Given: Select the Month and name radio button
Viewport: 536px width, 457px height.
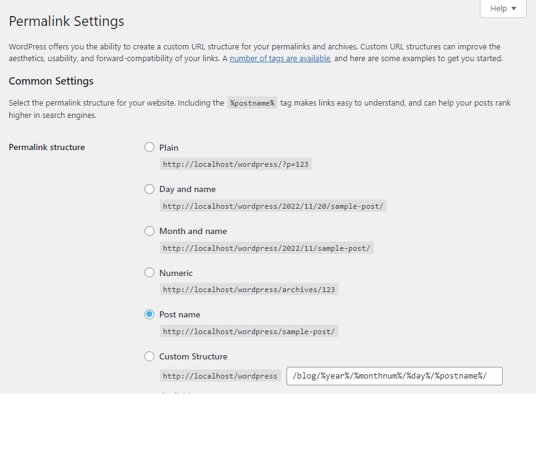Looking at the screenshot, I should click(149, 231).
